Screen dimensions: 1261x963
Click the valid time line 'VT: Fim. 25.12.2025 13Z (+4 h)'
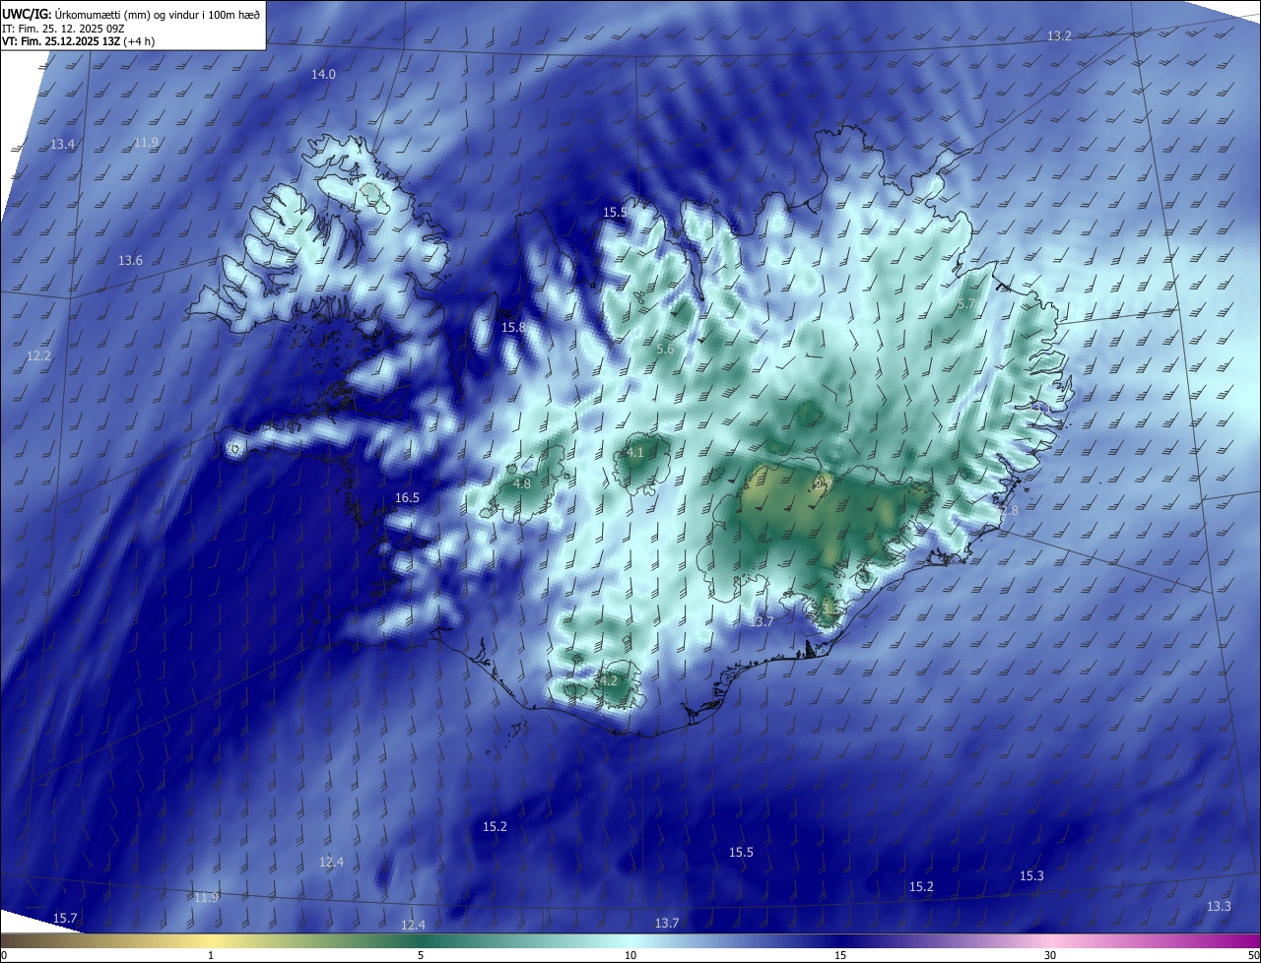(79, 41)
